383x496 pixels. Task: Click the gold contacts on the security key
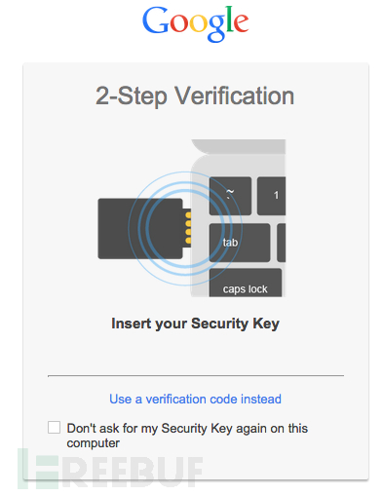[x=188, y=228]
